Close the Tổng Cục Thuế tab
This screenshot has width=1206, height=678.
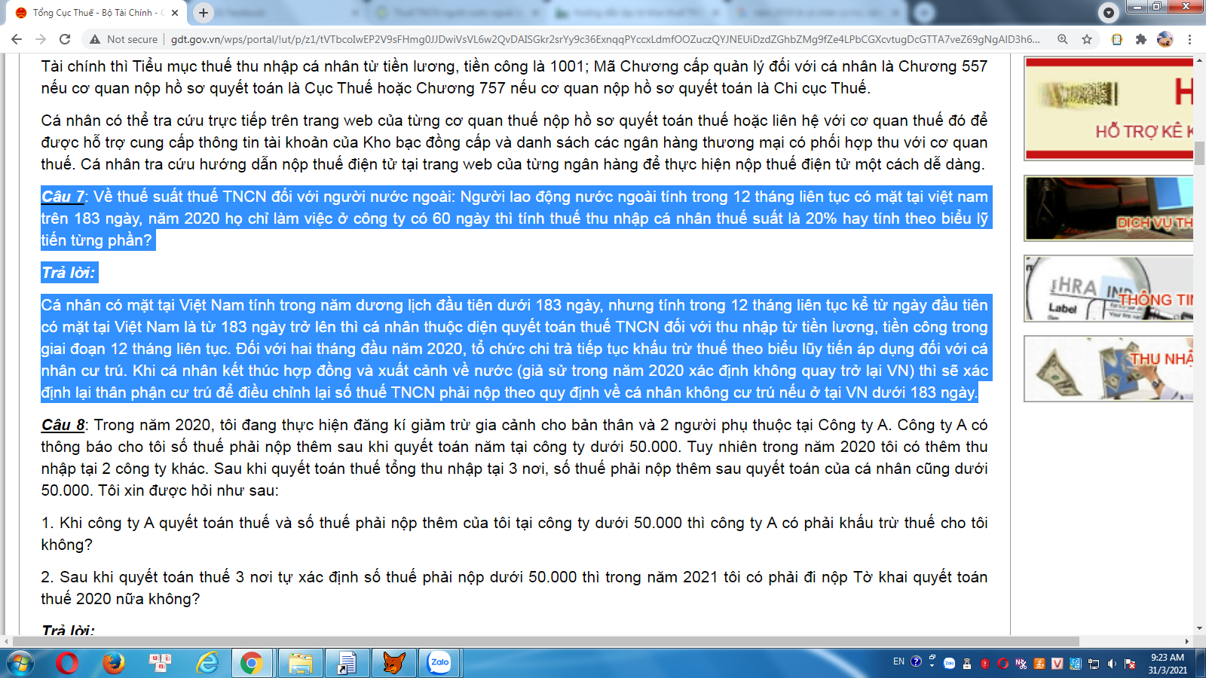click(175, 13)
